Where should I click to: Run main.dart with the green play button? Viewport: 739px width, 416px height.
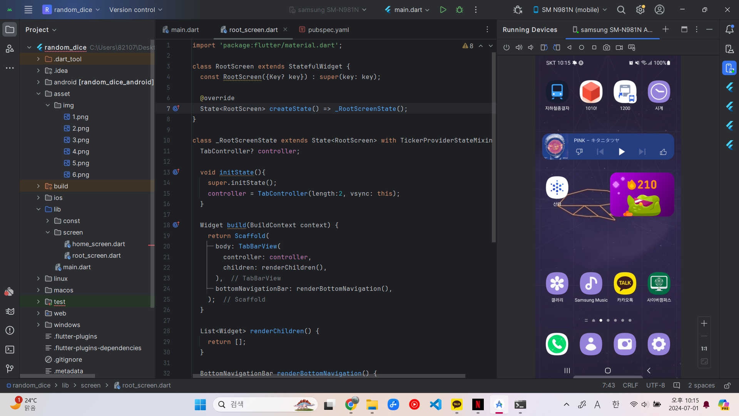pyautogui.click(x=443, y=10)
